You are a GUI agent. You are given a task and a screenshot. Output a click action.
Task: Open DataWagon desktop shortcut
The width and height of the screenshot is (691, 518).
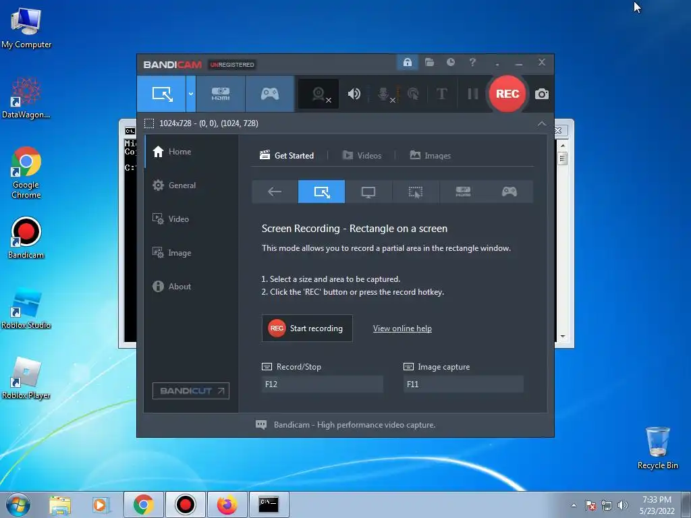tap(26, 98)
